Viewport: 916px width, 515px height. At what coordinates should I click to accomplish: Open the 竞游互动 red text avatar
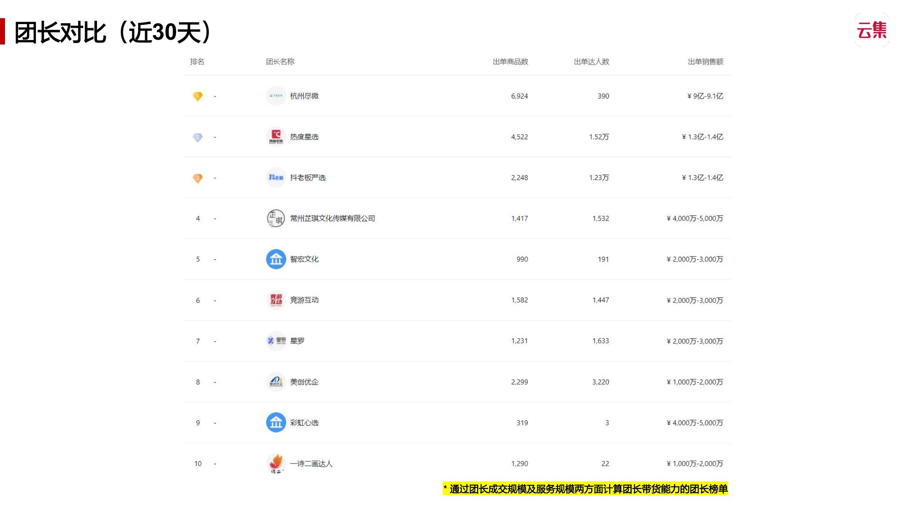pyautogui.click(x=276, y=300)
